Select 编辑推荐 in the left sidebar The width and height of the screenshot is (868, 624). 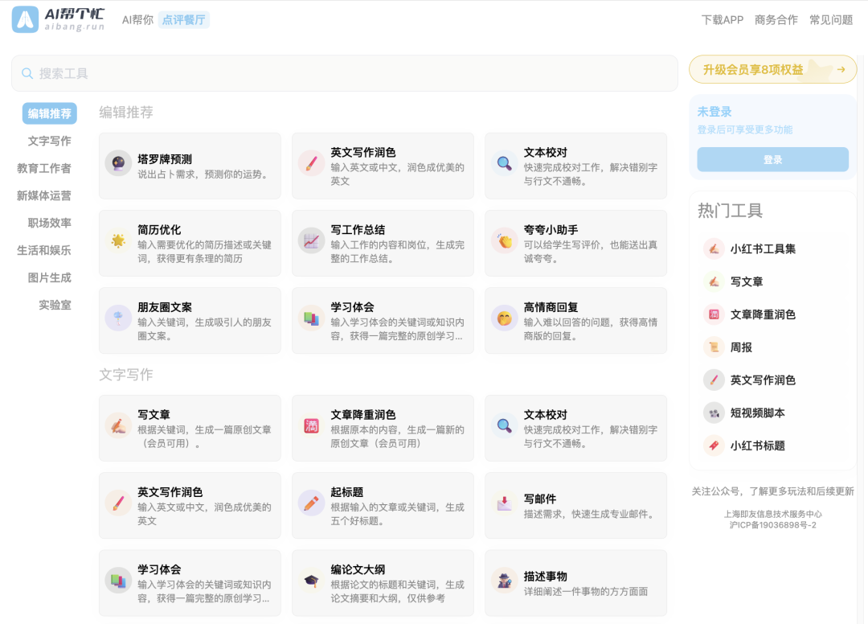coord(50,113)
